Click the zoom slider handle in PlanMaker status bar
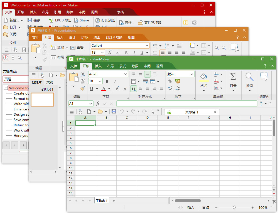 pyautogui.click(x=234, y=207)
